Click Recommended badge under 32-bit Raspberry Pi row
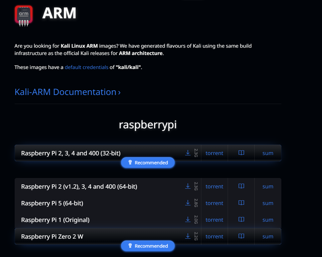322x257 pixels. pos(148,163)
